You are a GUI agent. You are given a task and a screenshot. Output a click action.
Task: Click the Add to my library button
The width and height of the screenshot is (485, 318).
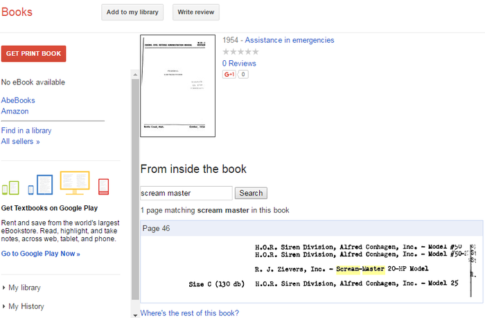(132, 12)
